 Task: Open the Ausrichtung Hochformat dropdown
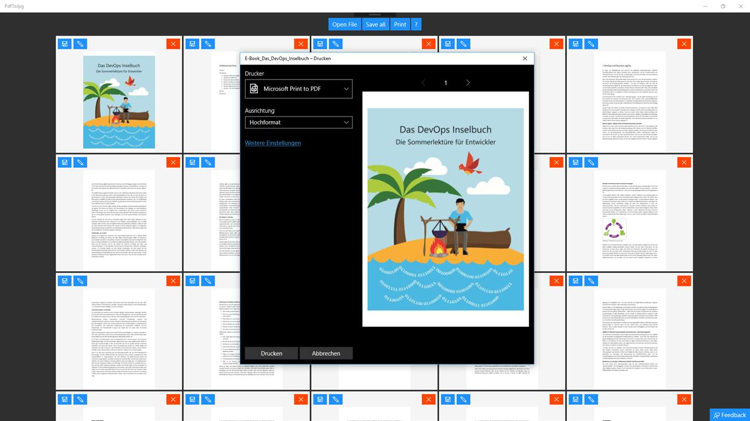click(298, 122)
